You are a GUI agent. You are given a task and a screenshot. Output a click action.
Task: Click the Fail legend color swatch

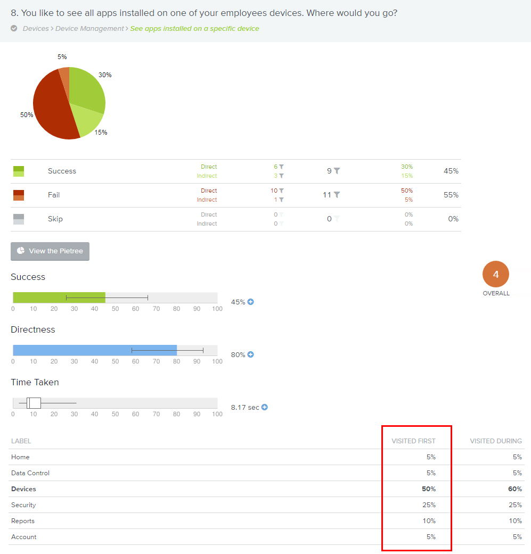point(19,195)
